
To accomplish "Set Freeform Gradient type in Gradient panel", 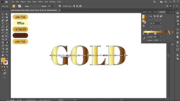I will [x=161, y=16].
